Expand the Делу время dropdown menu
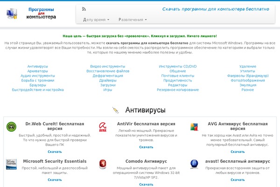This screenshot has height=187, width=280. coord(96,20)
